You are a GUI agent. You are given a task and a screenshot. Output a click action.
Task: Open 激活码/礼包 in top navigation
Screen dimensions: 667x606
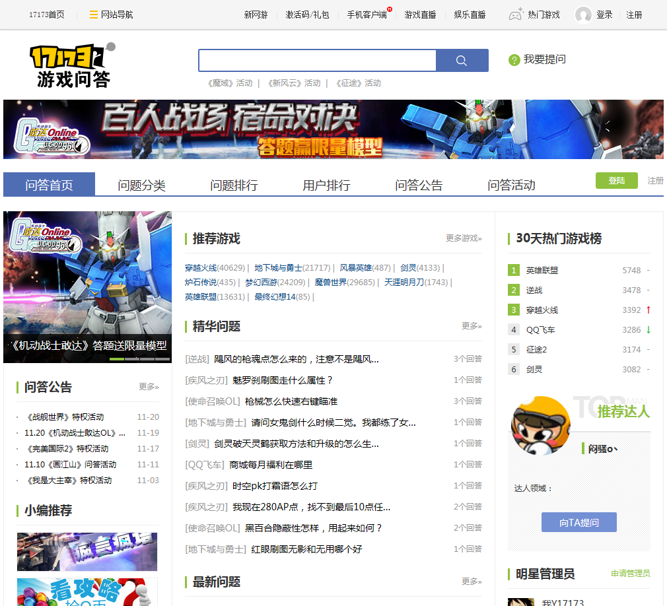pos(307,15)
